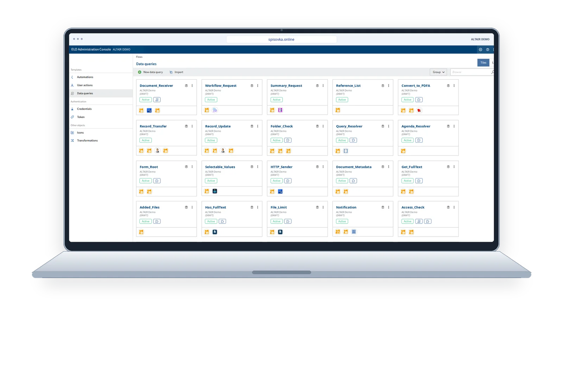
Task: Toggle the Active badge on Document_Receiver
Action: click(x=146, y=100)
